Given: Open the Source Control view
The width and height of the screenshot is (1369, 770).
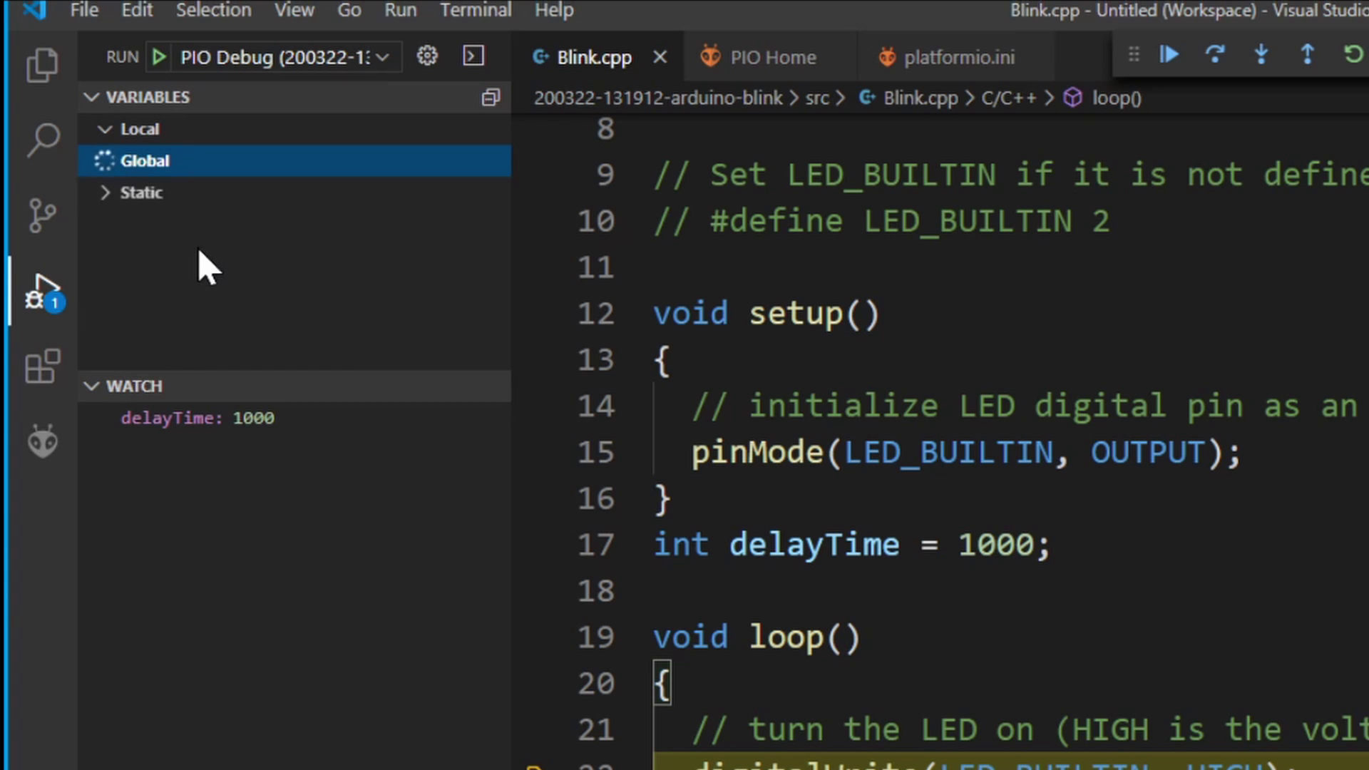Looking at the screenshot, I should tap(42, 215).
